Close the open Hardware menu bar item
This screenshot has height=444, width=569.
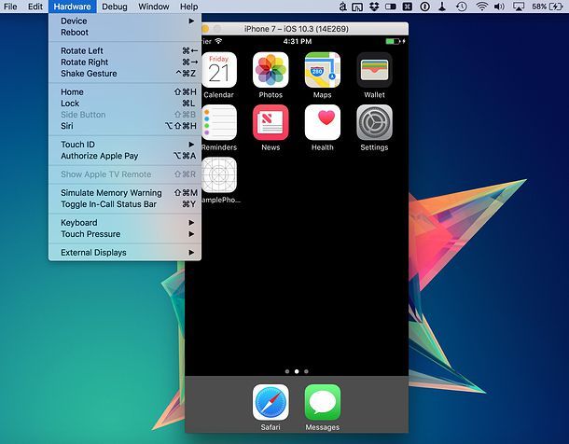72,7
